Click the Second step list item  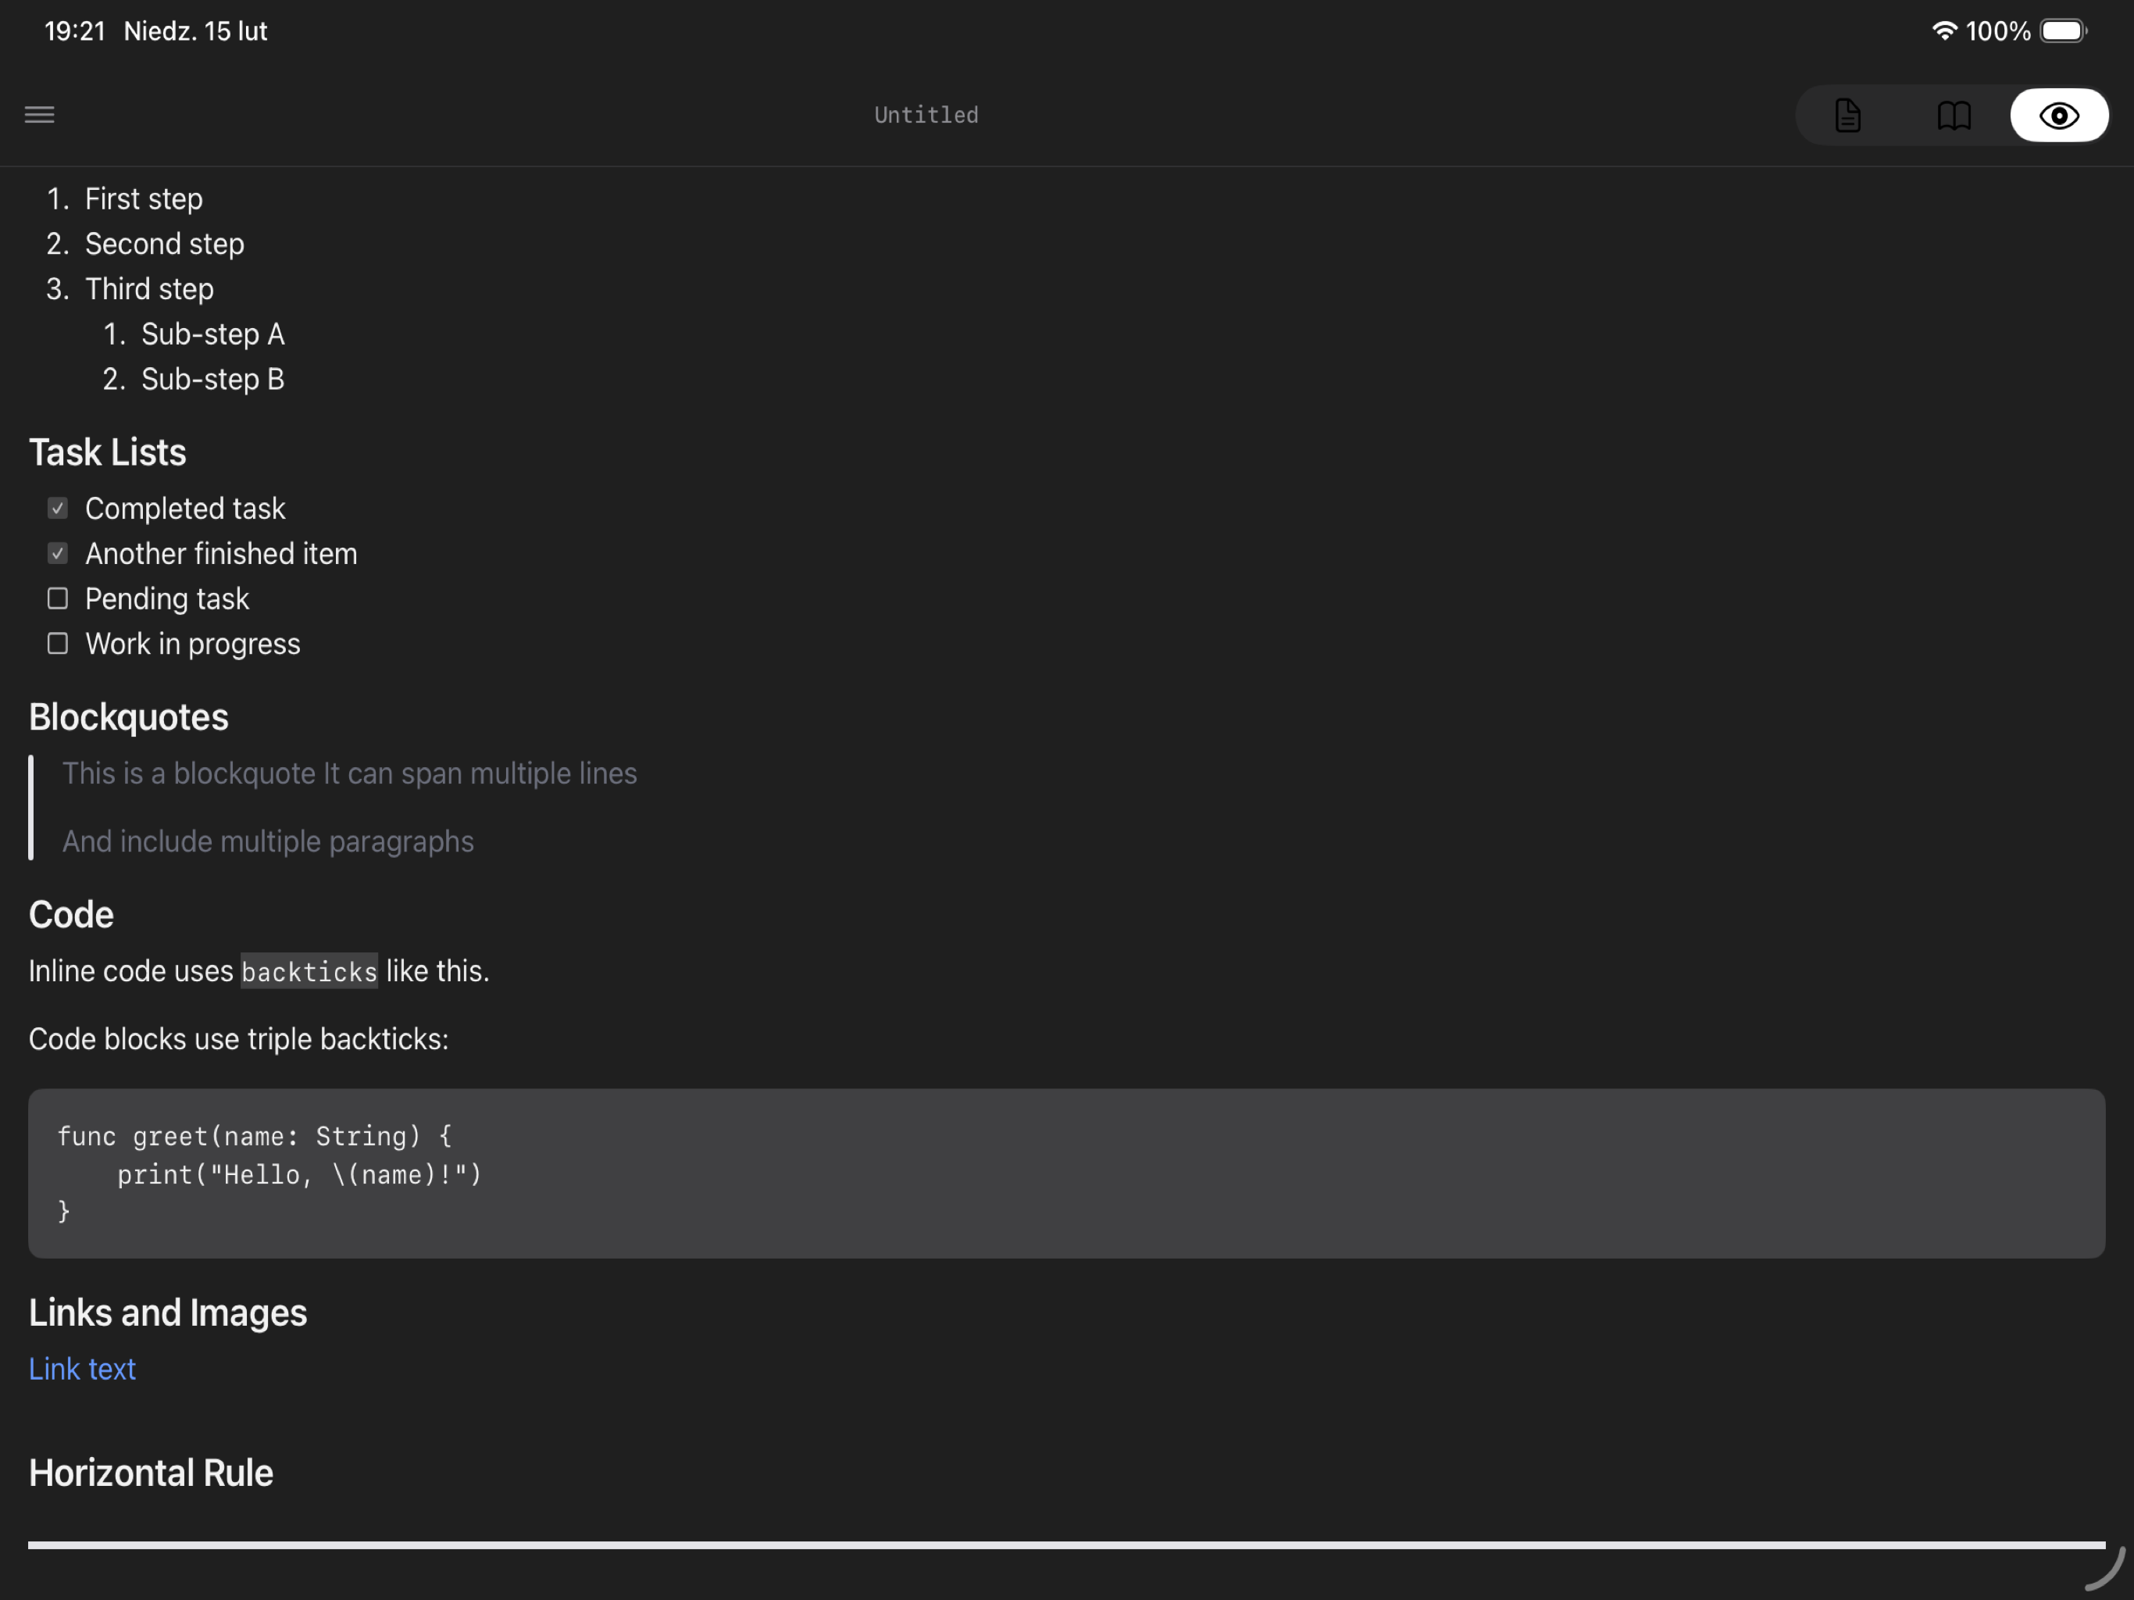(164, 245)
